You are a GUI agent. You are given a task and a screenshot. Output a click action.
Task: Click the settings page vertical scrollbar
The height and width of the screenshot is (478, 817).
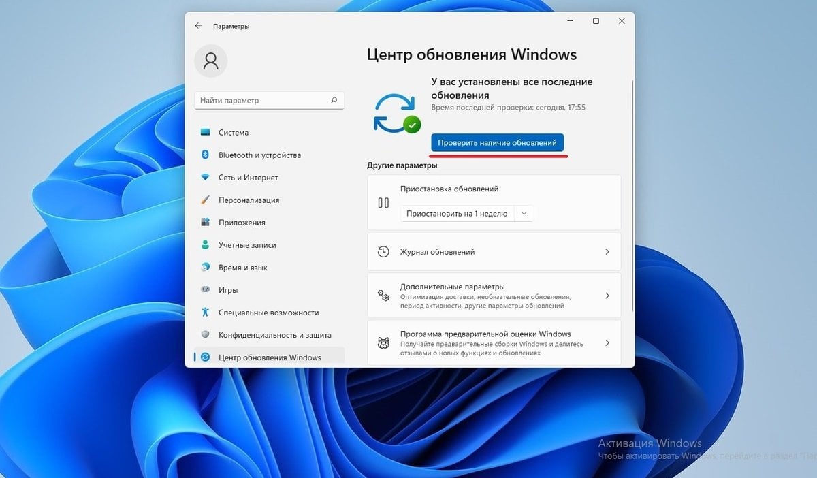coord(632,197)
